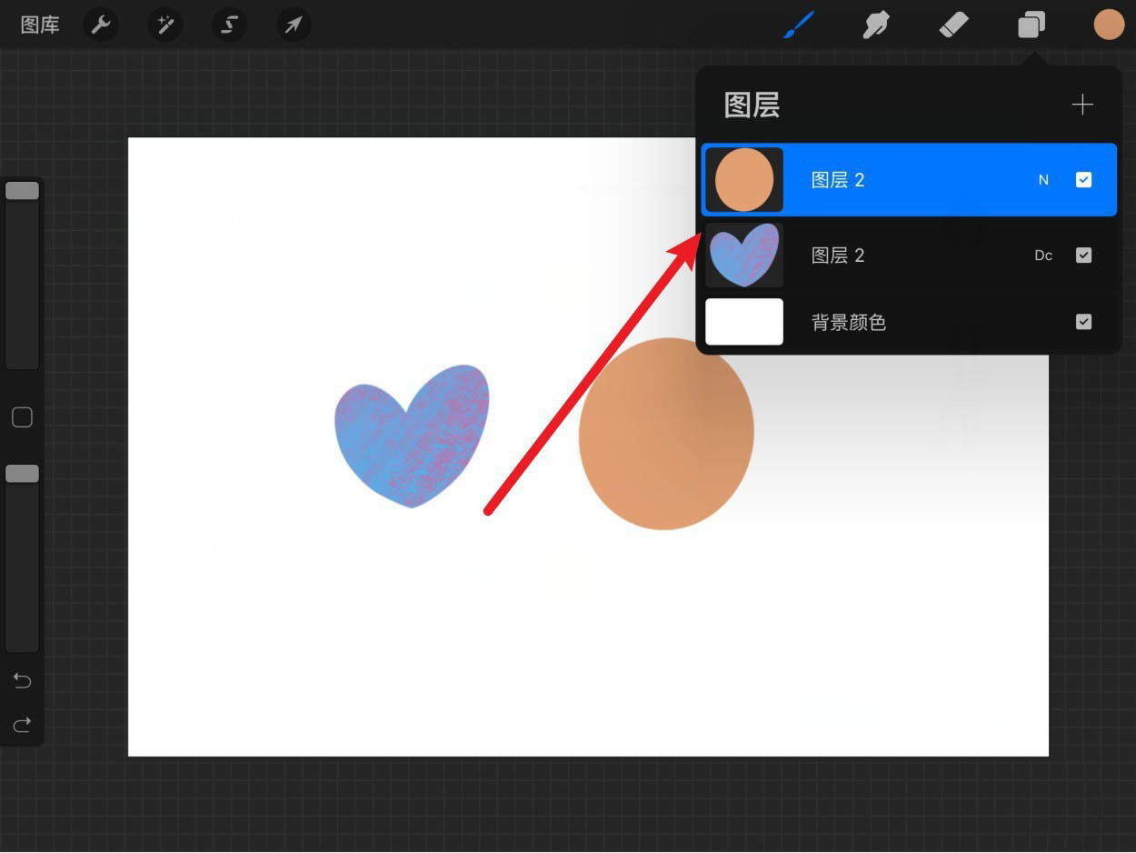This screenshot has height=853, width=1136.
Task: Select the heart layer named 图层 2
Action: (863, 255)
